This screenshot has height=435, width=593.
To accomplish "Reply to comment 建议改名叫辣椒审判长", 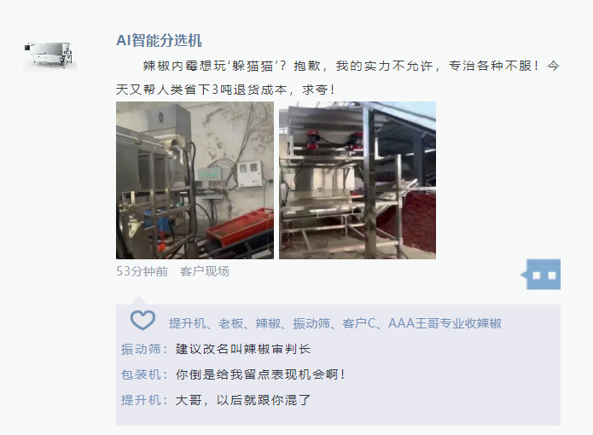I will (243, 349).
